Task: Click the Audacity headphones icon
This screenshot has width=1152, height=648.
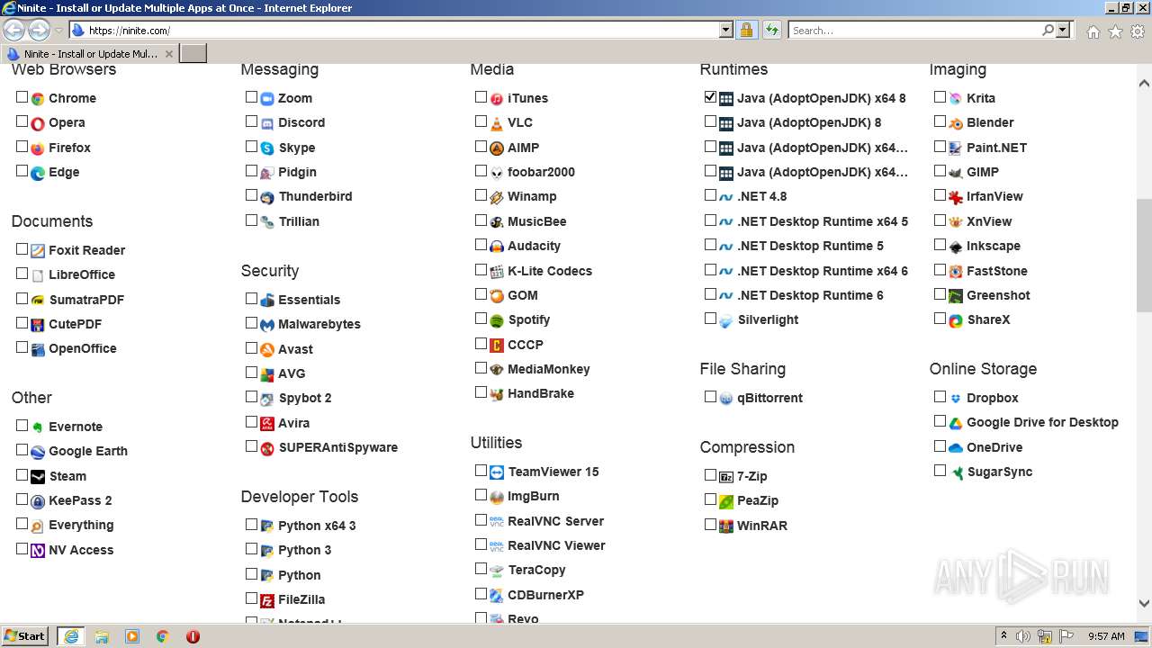Action: point(497,247)
